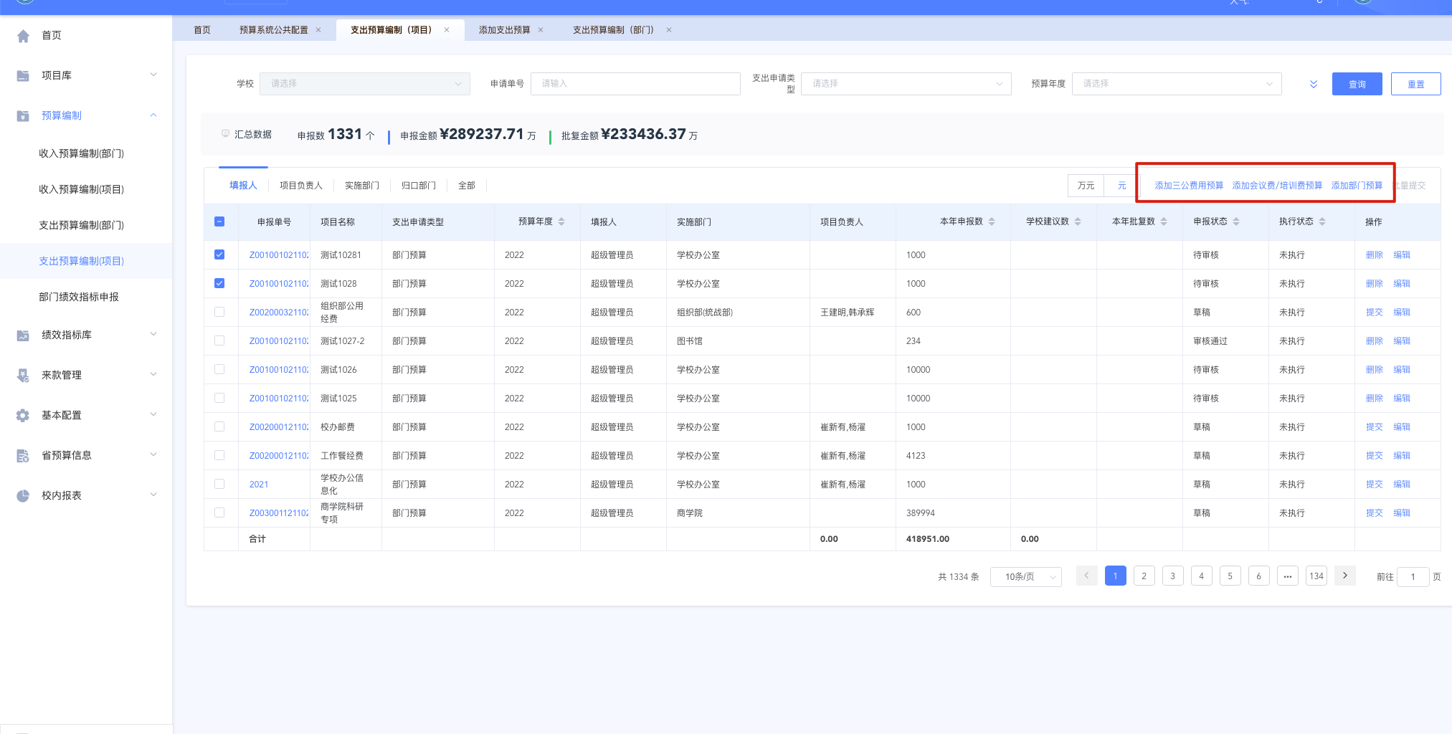
Task: Open 部门绩效指标申报 menu item
Action: [79, 297]
